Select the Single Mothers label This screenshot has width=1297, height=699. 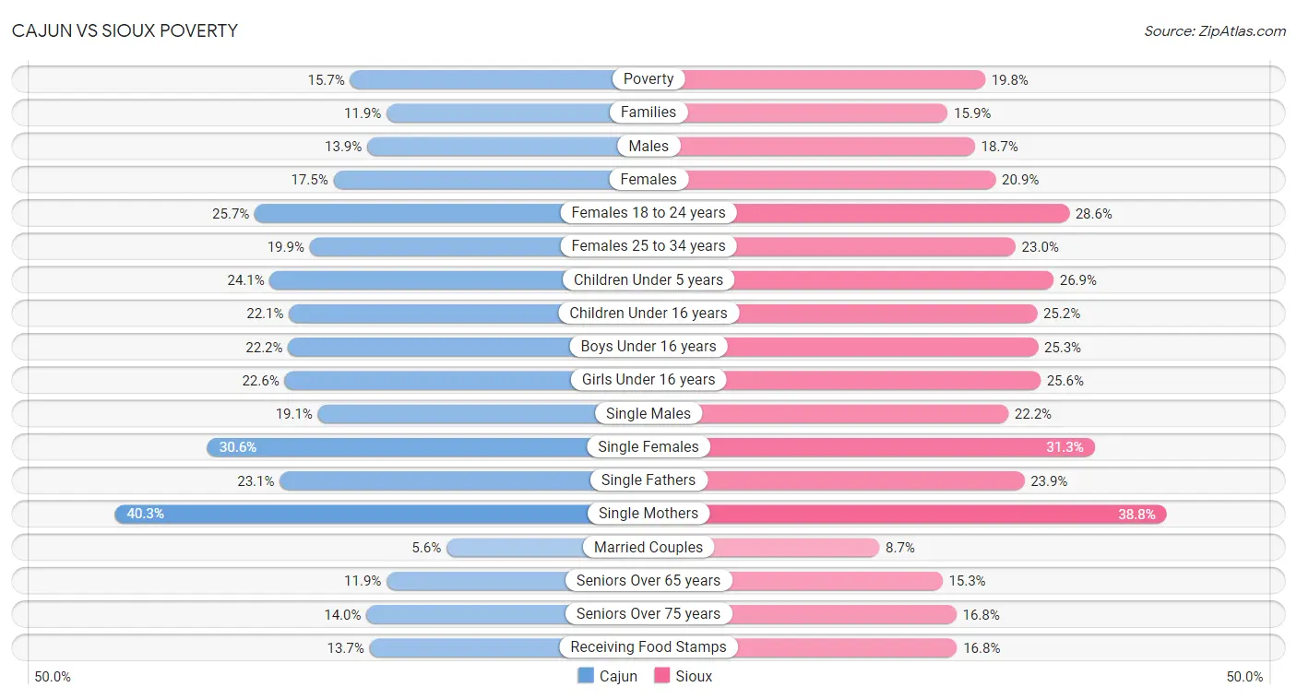click(648, 514)
